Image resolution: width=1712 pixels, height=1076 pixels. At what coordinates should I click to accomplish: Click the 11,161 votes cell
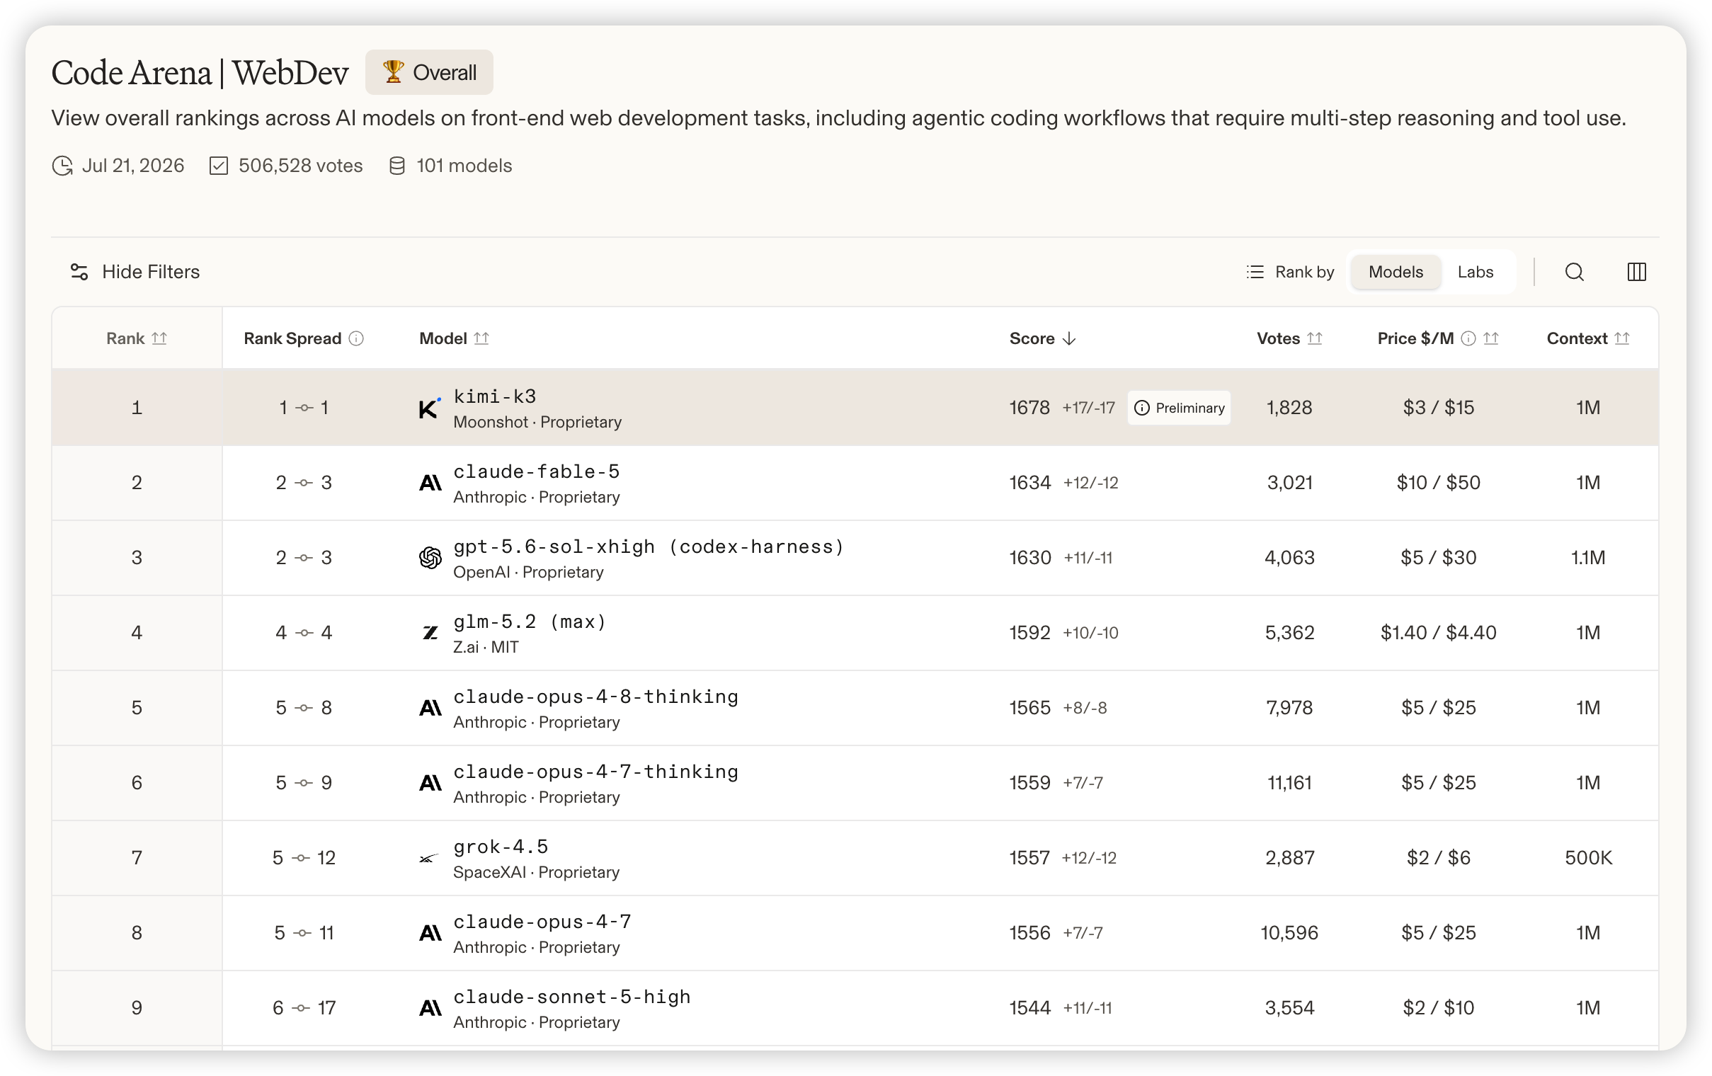pyautogui.click(x=1290, y=783)
